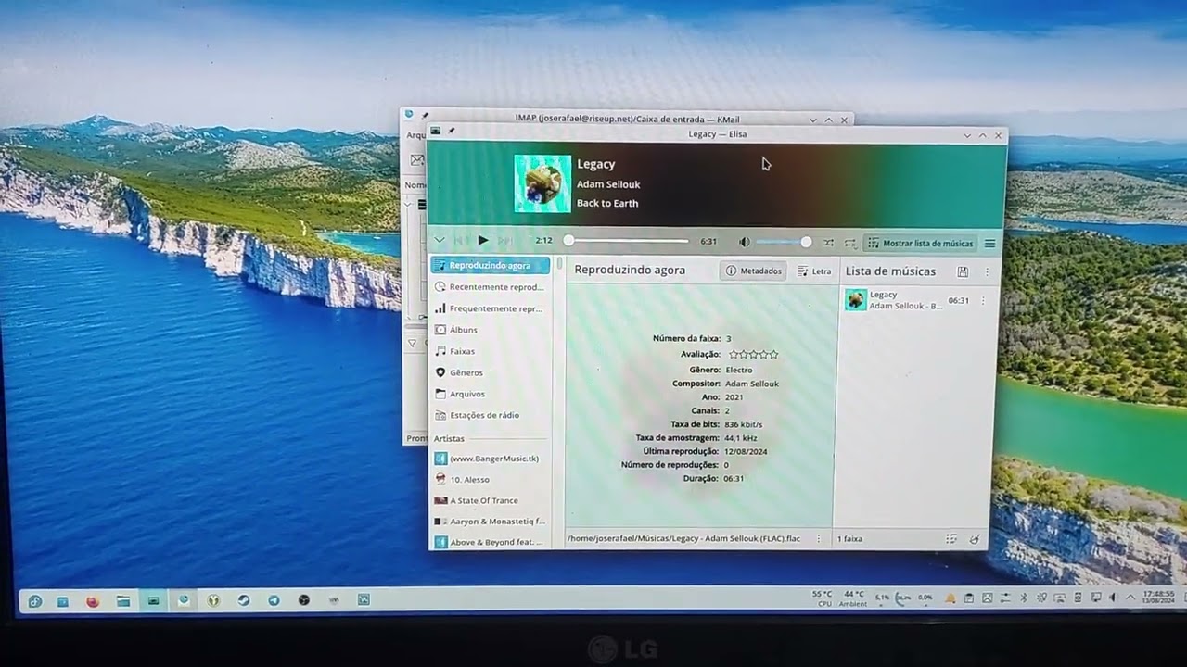1187x667 pixels.
Task: Open Telegram from the taskbar
Action: pos(274,600)
